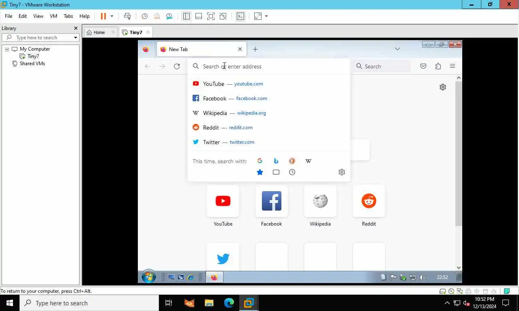Select Facebook — facebook.com suggestion
Image resolution: width=519 pixels, height=311 pixels.
pyautogui.click(x=269, y=98)
